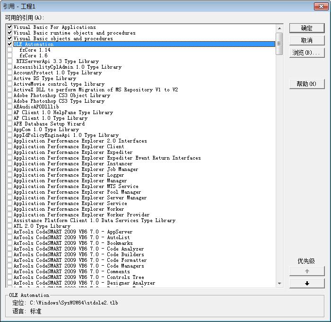
Task: Close the References dialog window
Action: [x=322, y=6]
